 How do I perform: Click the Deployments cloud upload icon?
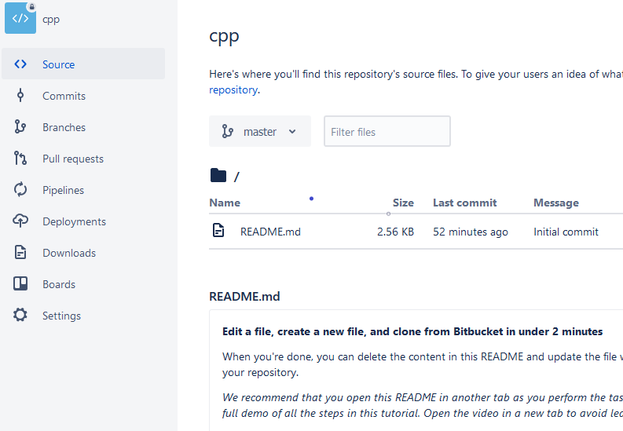[x=20, y=221]
